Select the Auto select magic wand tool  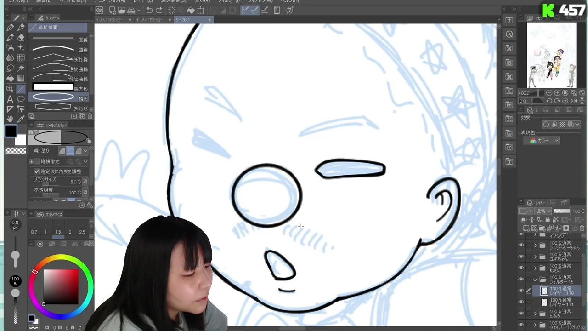pyautogui.click(x=21, y=68)
